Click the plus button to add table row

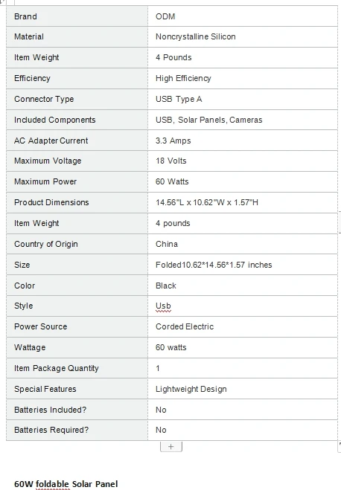(170, 447)
